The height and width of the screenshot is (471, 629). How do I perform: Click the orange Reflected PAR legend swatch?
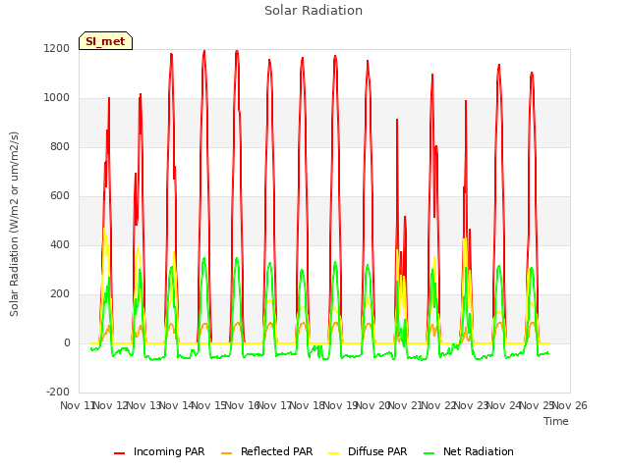pos(227,453)
